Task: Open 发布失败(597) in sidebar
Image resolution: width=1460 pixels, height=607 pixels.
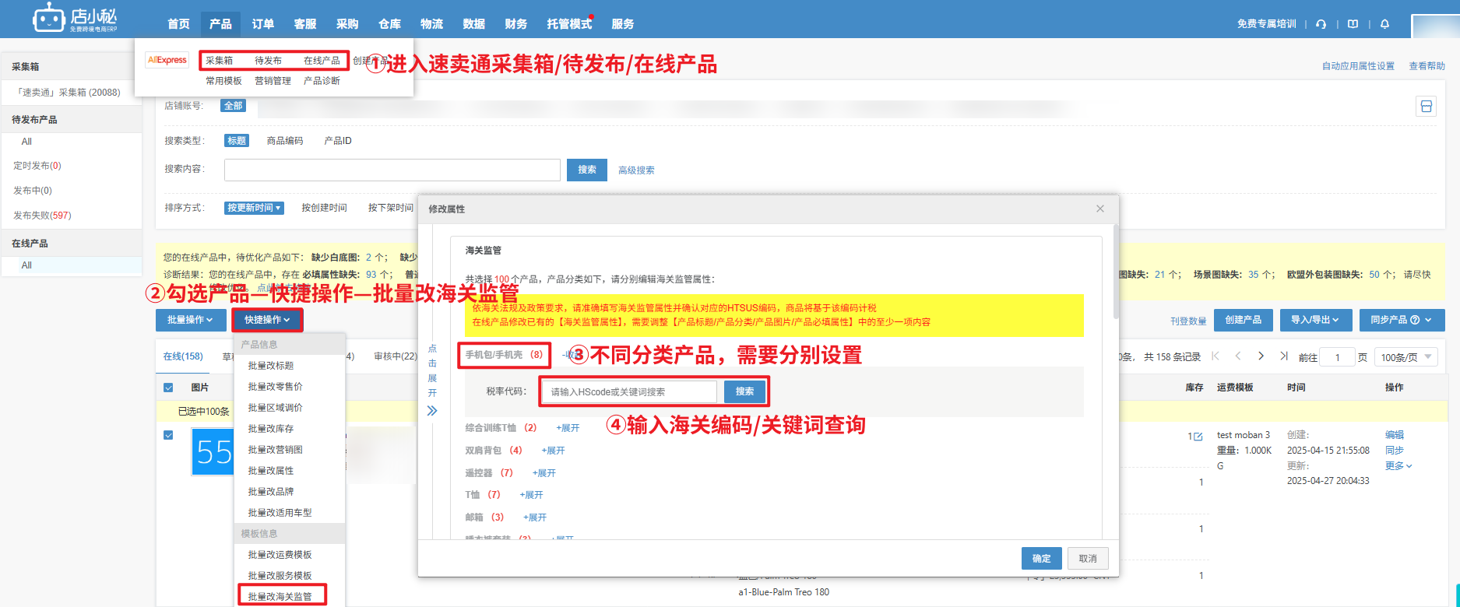Action: coord(42,216)
